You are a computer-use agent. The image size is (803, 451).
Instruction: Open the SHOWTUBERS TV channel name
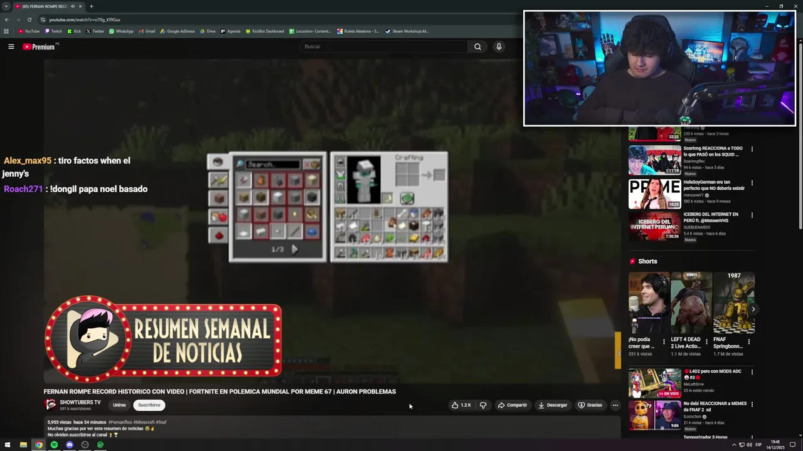[x=80, y=402]
